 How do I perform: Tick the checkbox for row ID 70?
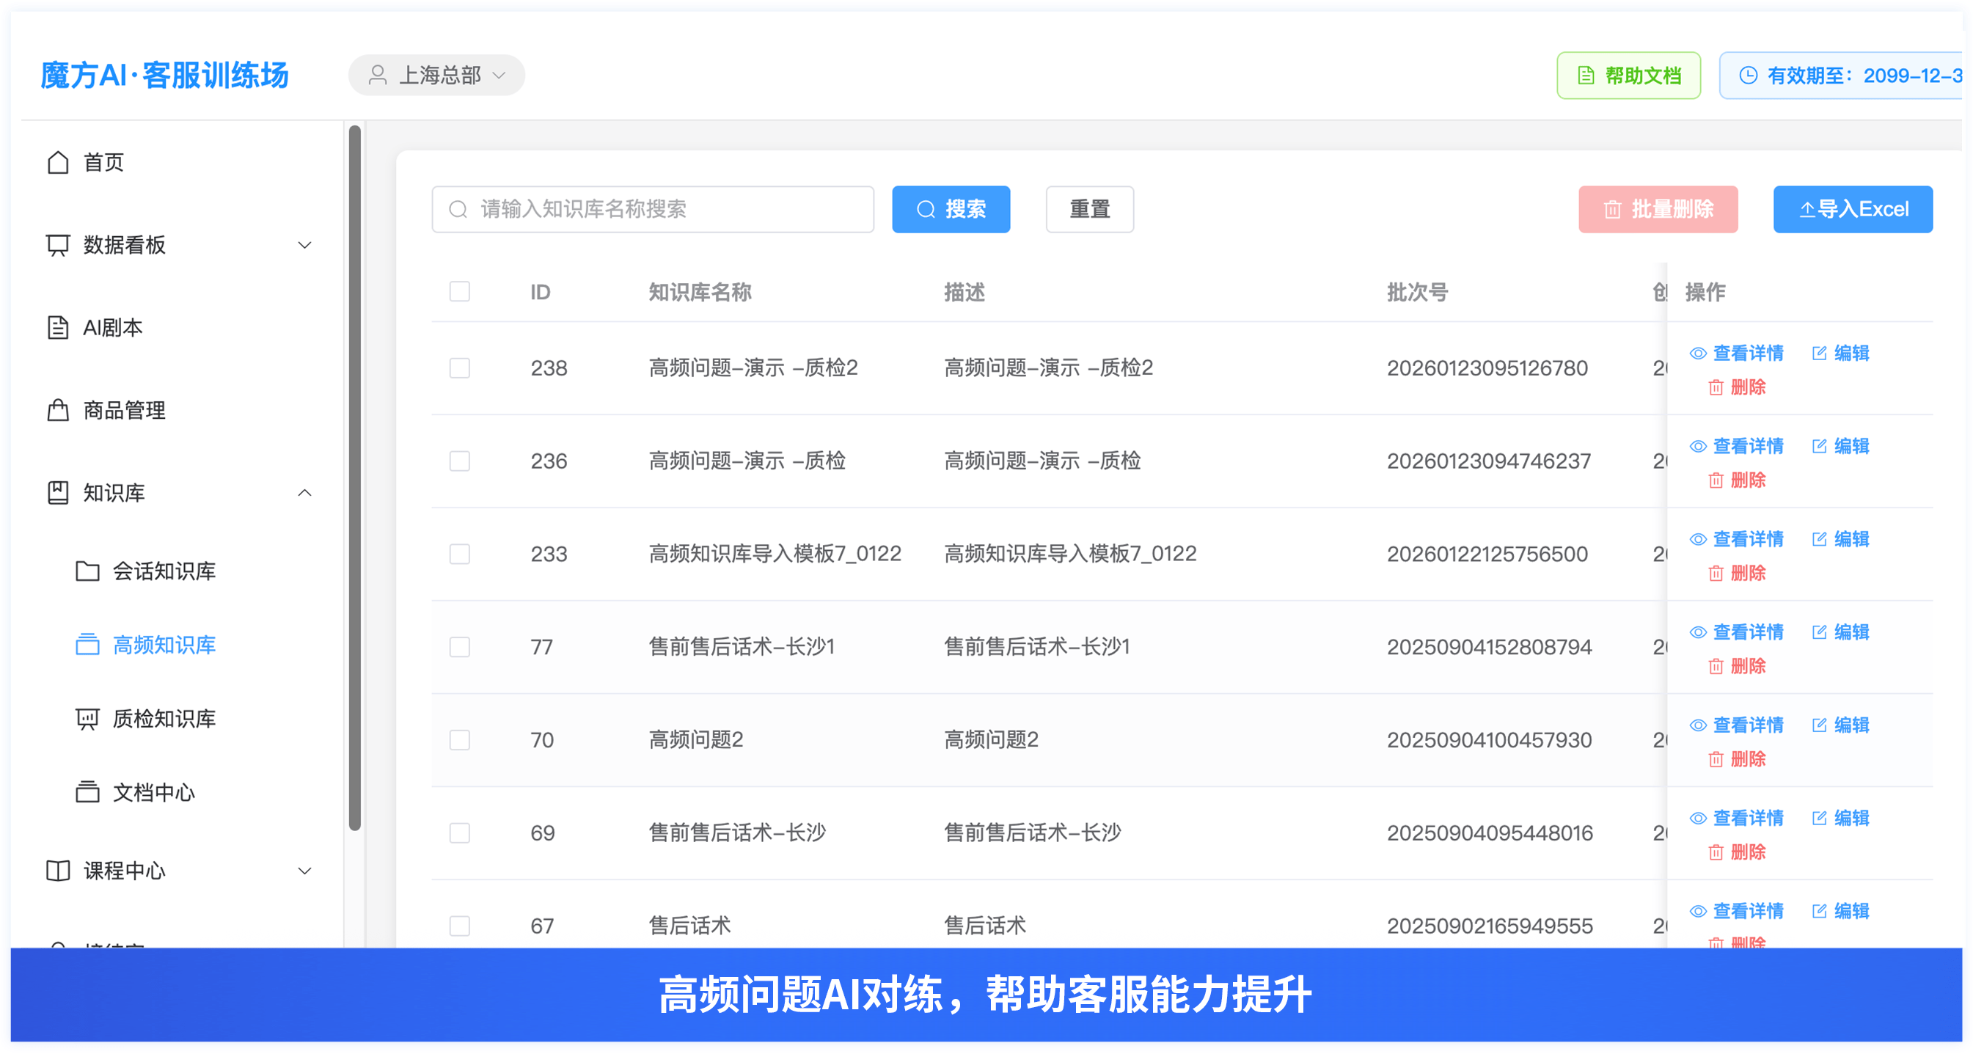460,740
